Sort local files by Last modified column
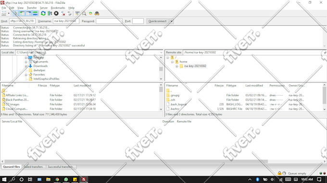The height and width of the screenshot is (183, 327). (87, 86)
